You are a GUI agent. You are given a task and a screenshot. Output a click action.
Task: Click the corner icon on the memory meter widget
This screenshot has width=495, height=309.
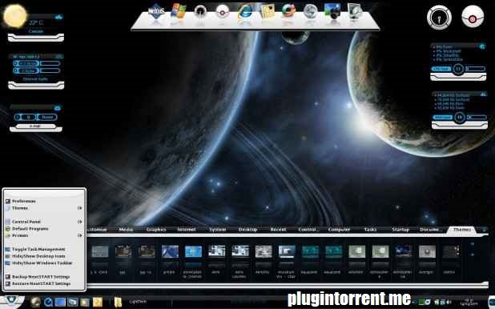[483, 94]
